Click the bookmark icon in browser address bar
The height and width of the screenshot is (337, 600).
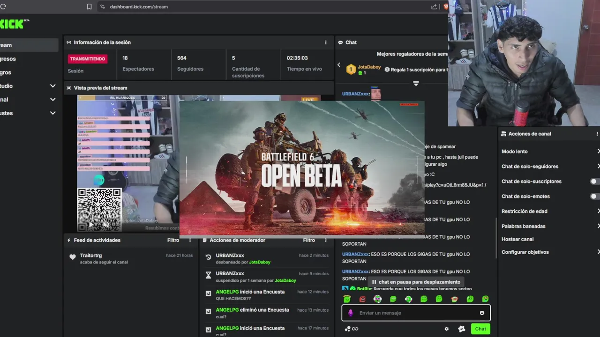89,7
